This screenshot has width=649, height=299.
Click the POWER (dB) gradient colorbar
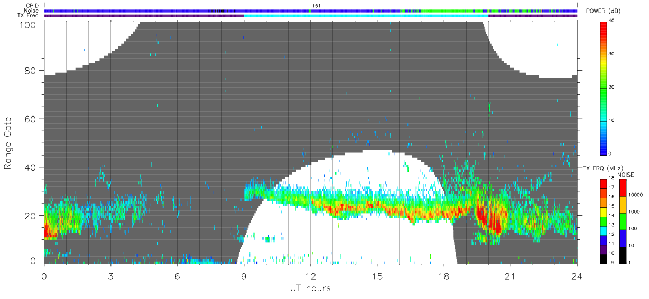click(604, 88)
